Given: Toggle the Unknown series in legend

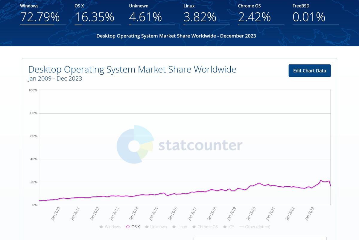Looking at the screenshot, I should tap(156, 227).
